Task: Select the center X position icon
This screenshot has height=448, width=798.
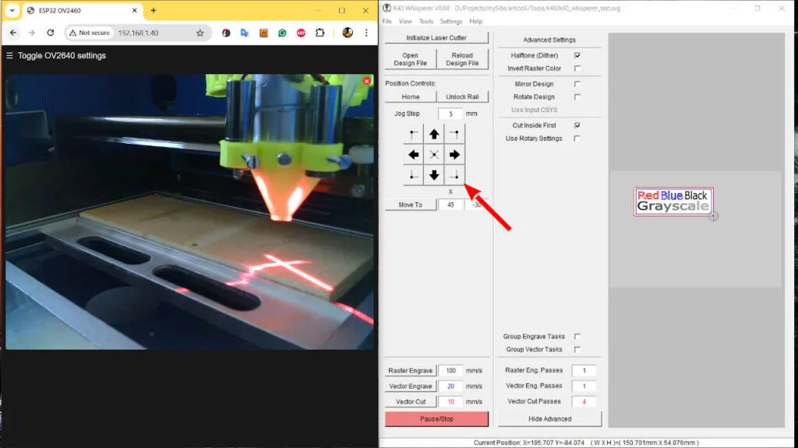Action: point(436,154)
